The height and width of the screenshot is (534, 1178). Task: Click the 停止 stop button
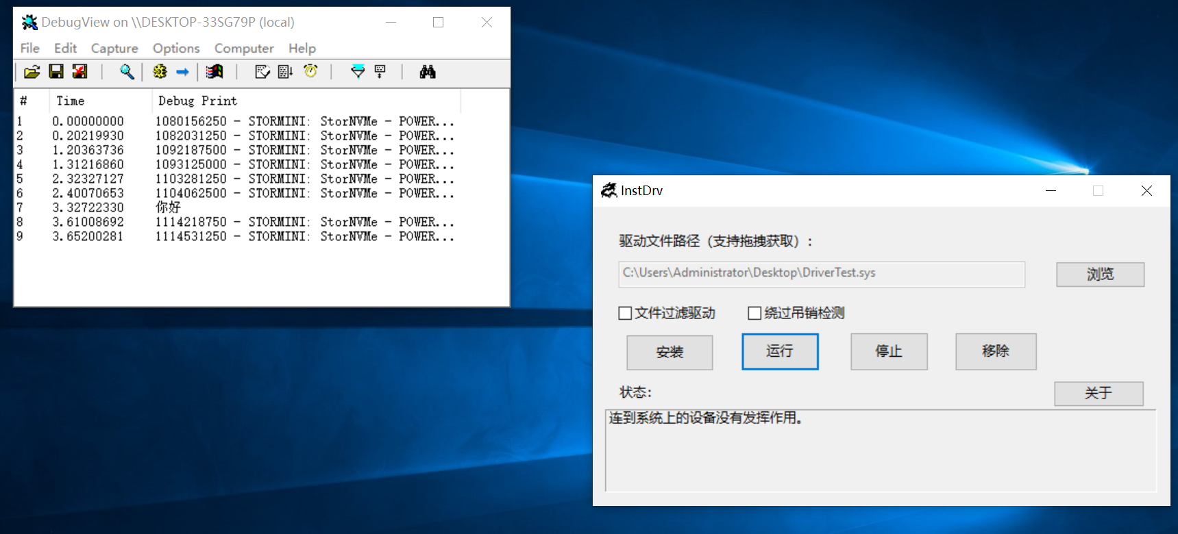[x=889, y=351]
